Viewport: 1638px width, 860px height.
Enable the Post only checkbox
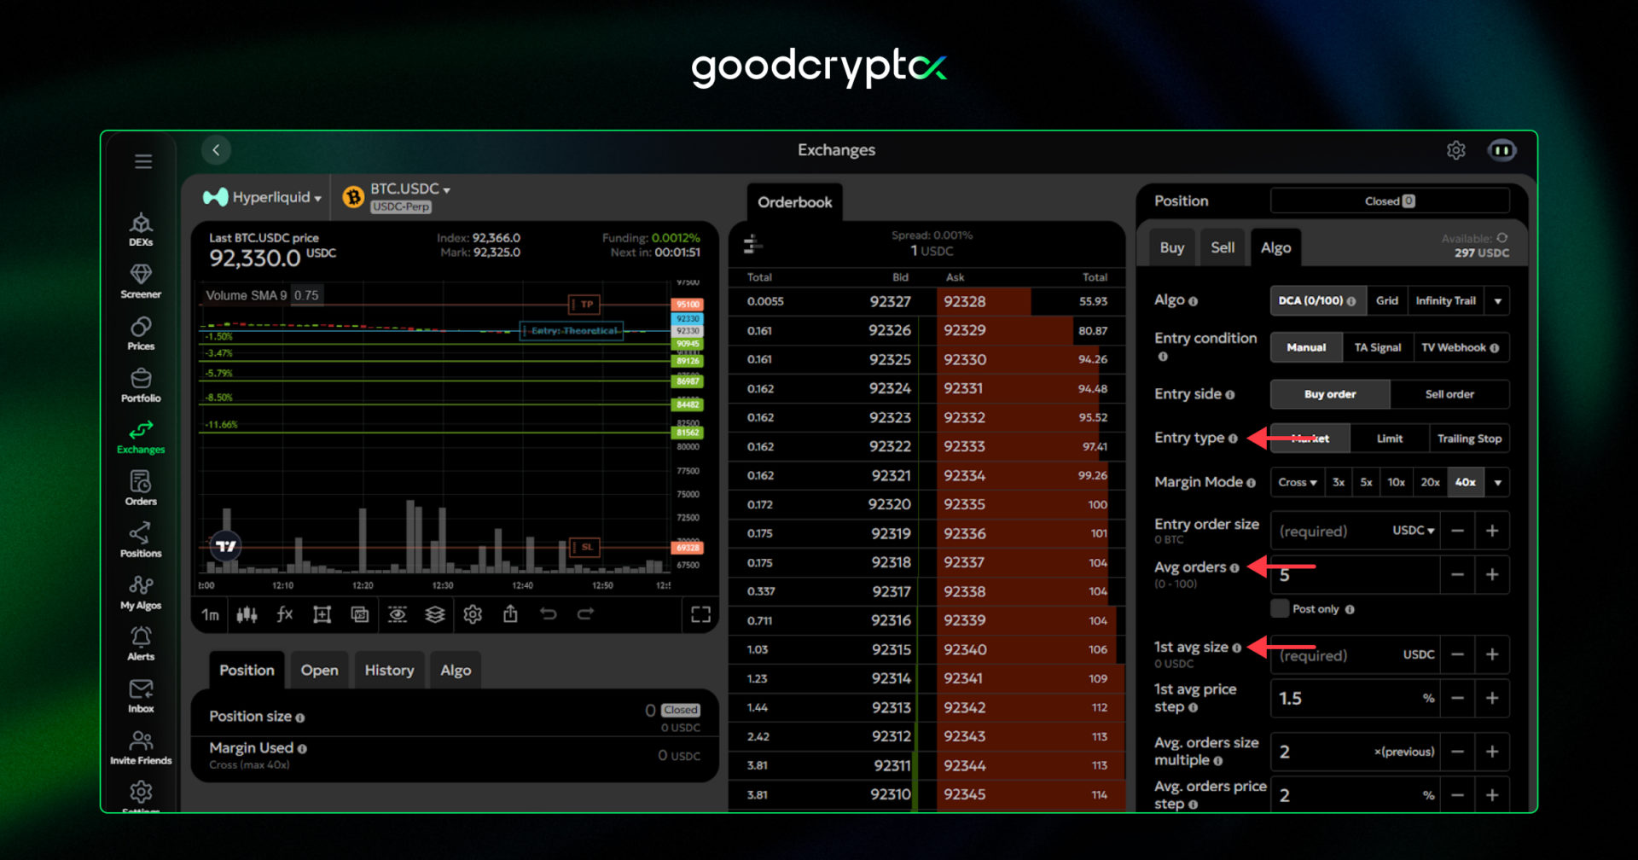(x=1280, y=608)
